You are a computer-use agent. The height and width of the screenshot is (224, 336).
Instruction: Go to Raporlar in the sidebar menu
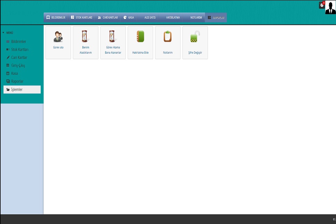[x=17, y=81]
